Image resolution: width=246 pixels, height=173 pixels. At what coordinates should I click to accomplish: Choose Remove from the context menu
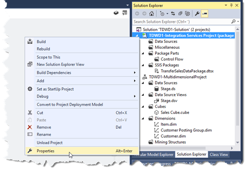pos(82,127)
